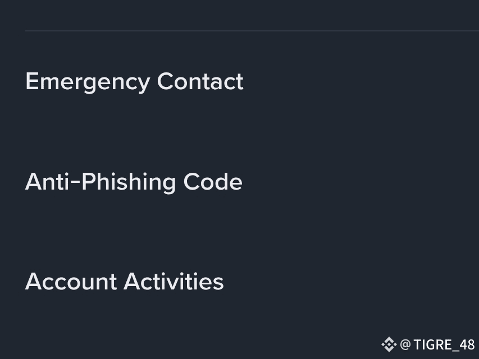
Task: Expand the Anti-Phishing Code section
Action: click(x=134, y=182)
